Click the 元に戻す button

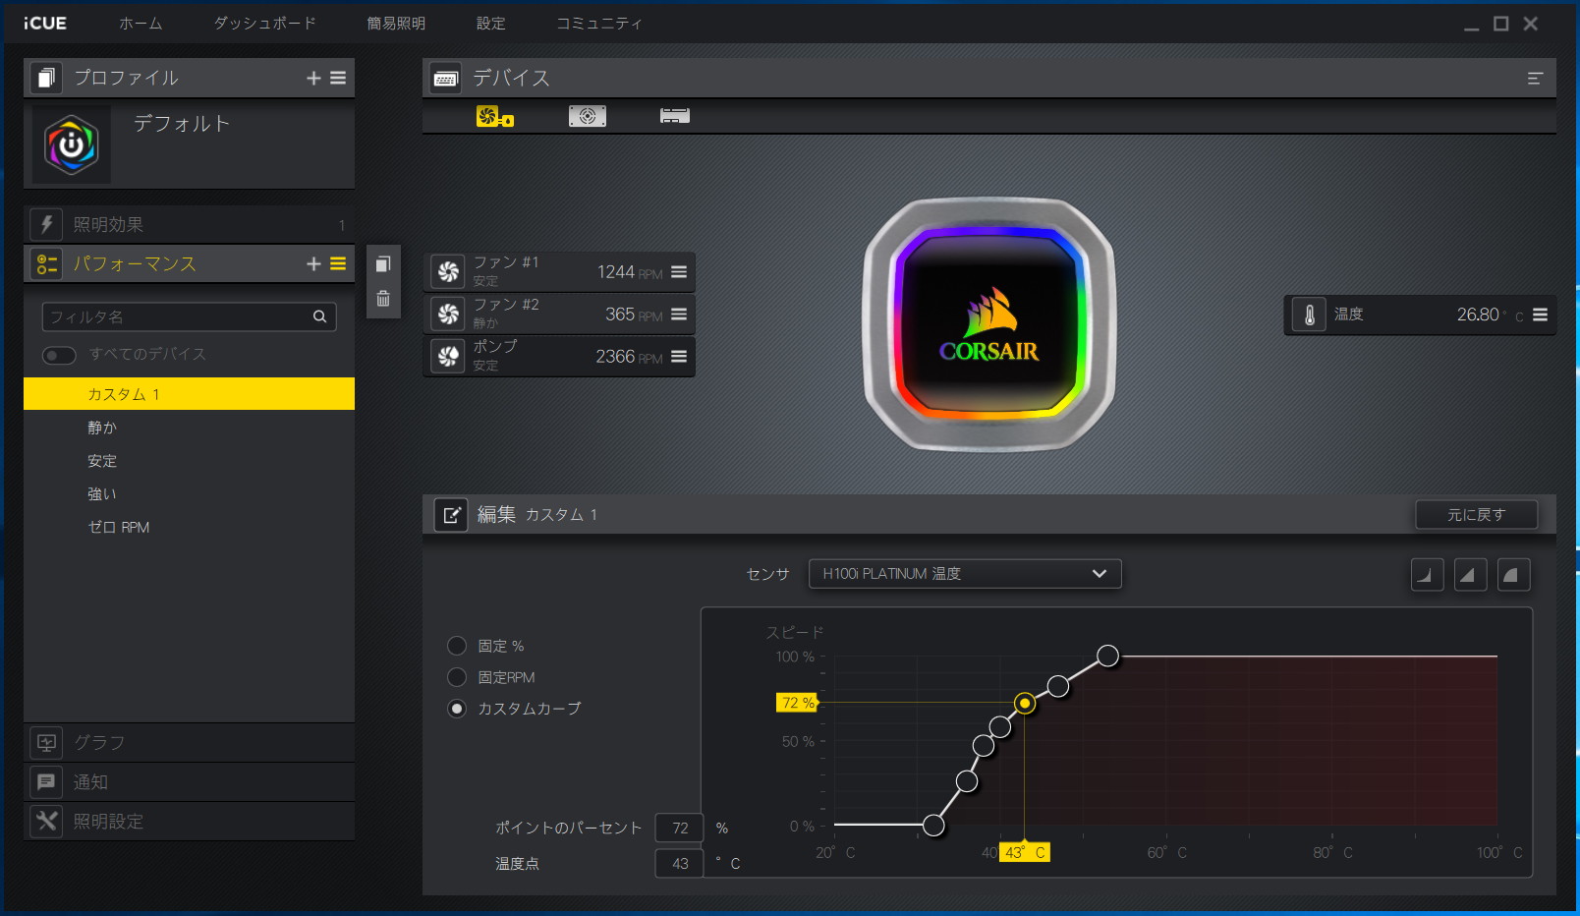point(1476,515)
